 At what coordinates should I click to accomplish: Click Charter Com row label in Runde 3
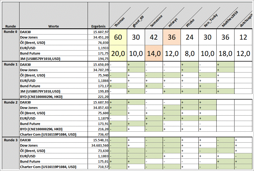[x=48, y=167]
